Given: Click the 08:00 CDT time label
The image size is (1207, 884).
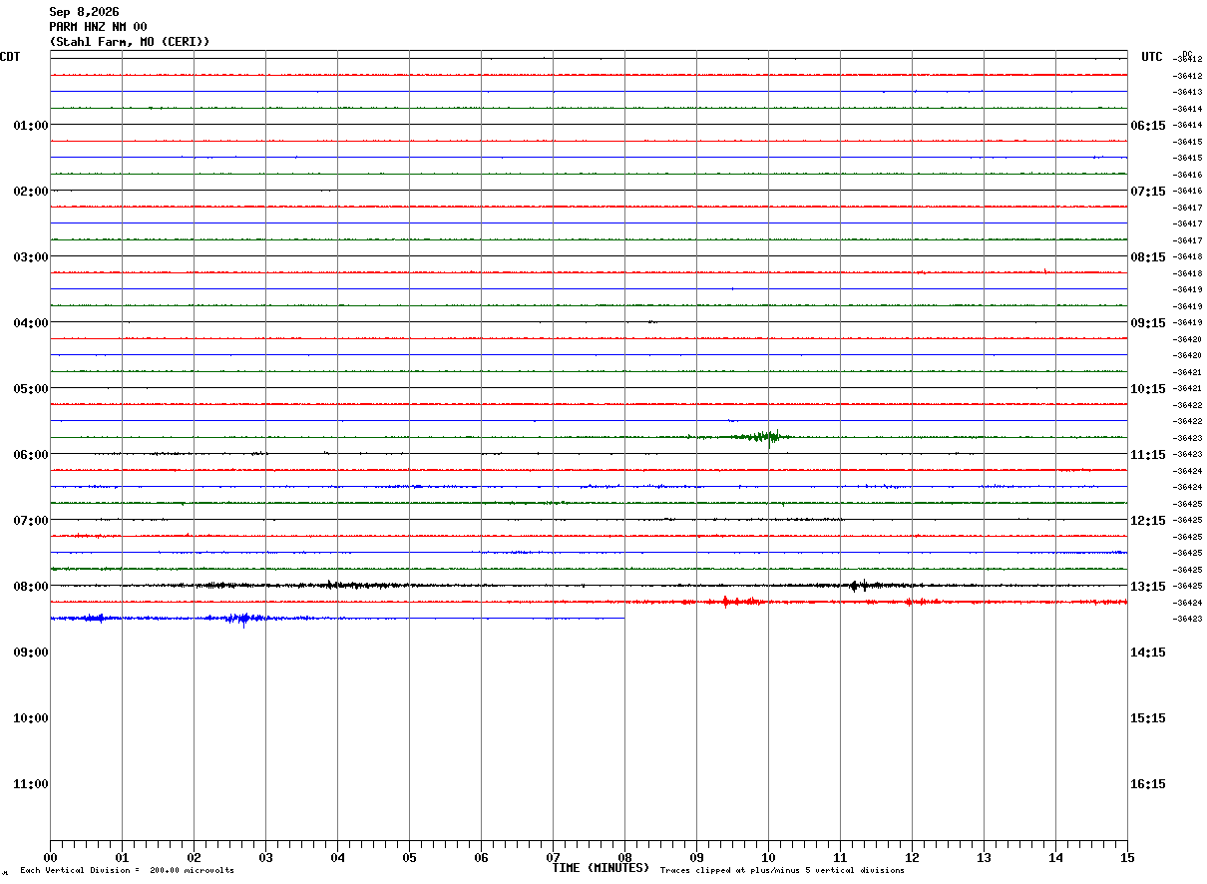Looking at the screenshot, I should point(30,586).
